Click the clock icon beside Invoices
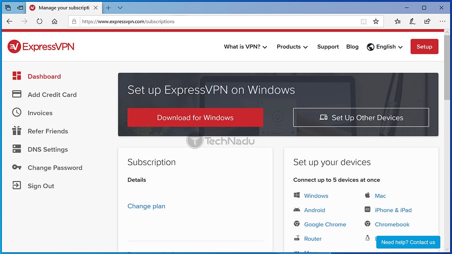The height and width of the screenshot is (254, 452). (17, 113)
